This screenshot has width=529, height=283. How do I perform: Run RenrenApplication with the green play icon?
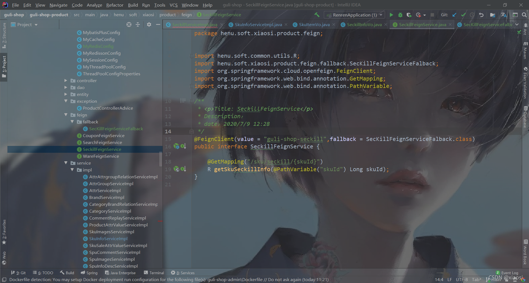(x=391, y=15)
